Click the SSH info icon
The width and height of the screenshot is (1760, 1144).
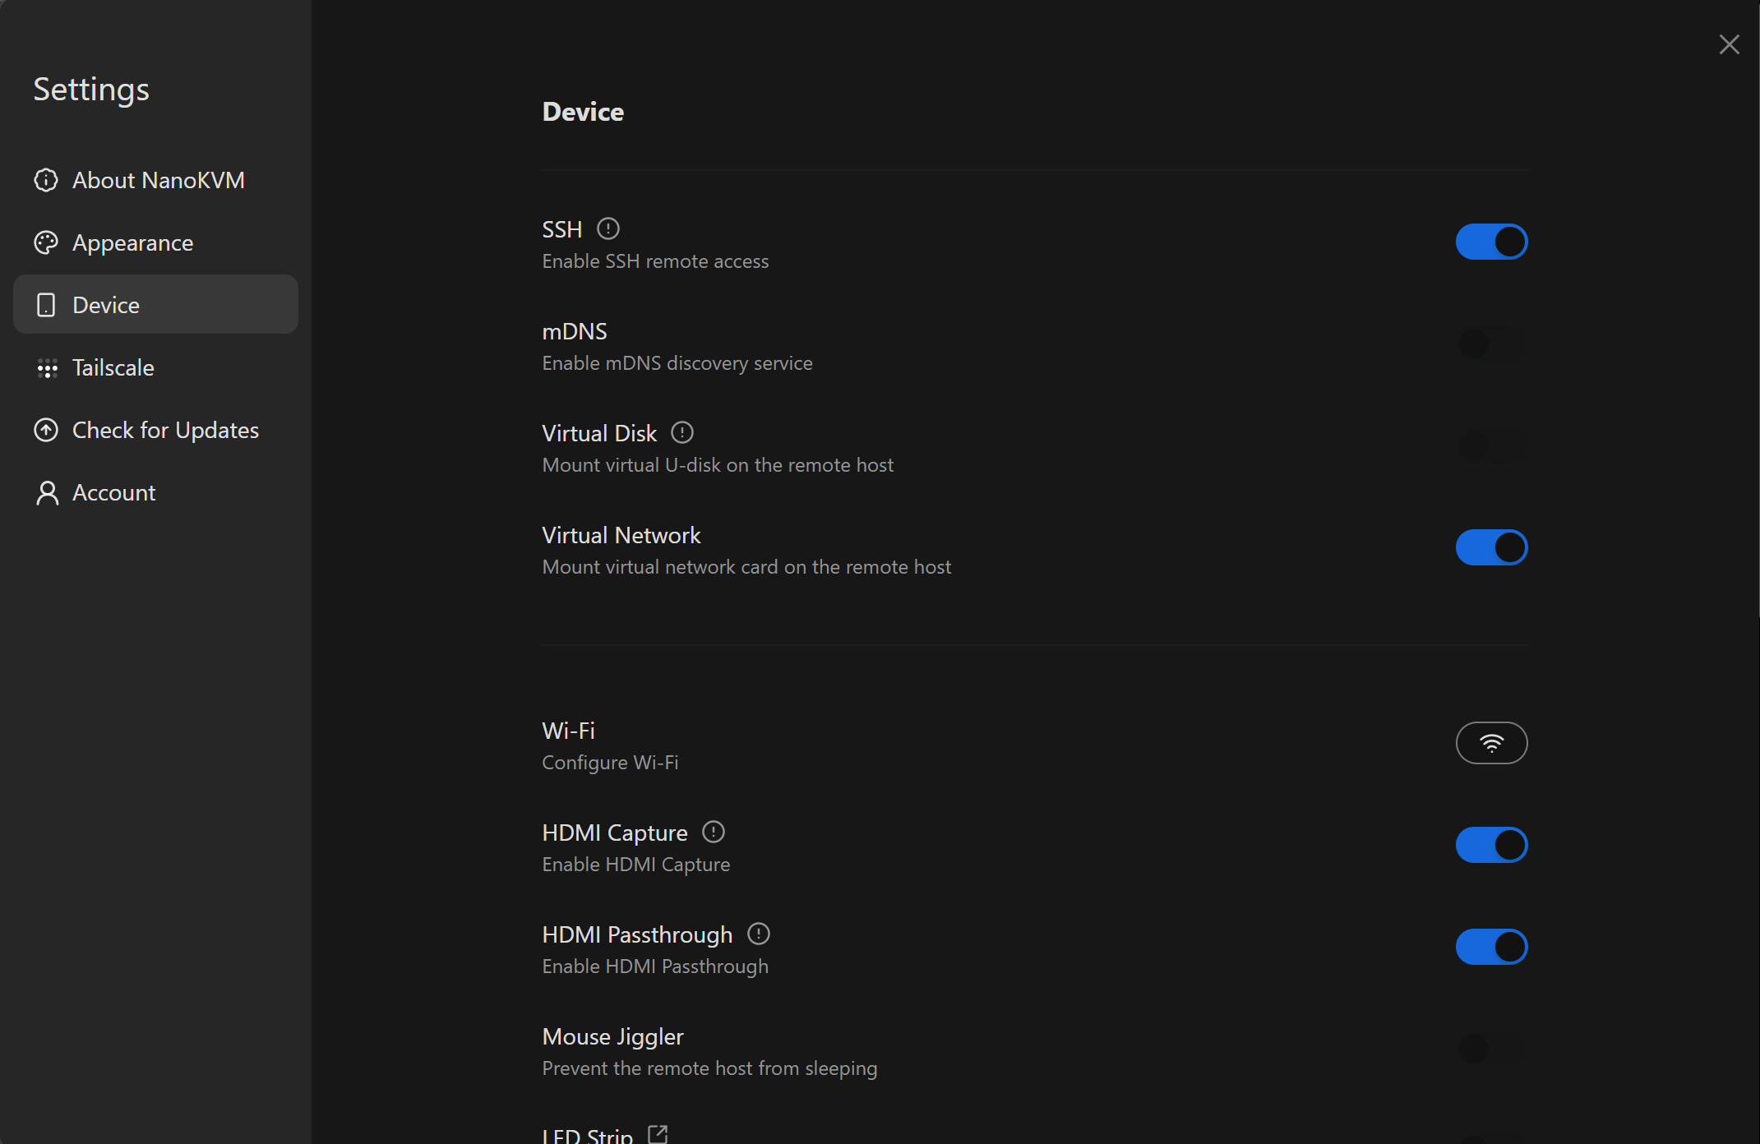click(607, 228)
